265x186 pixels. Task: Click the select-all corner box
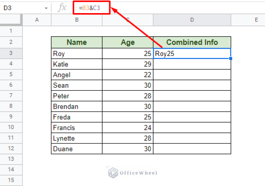point(11,20)
